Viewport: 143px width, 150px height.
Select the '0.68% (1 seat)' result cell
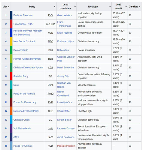pos(120,137)
